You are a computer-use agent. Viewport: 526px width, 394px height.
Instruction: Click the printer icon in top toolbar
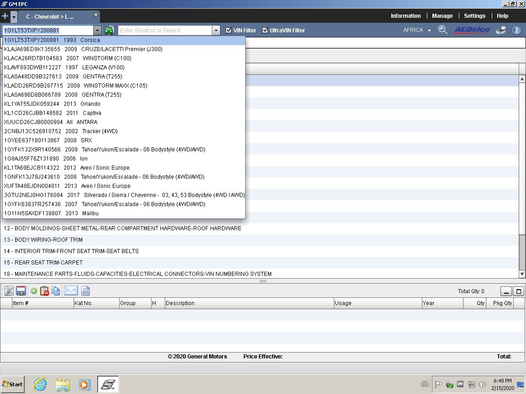501,30
